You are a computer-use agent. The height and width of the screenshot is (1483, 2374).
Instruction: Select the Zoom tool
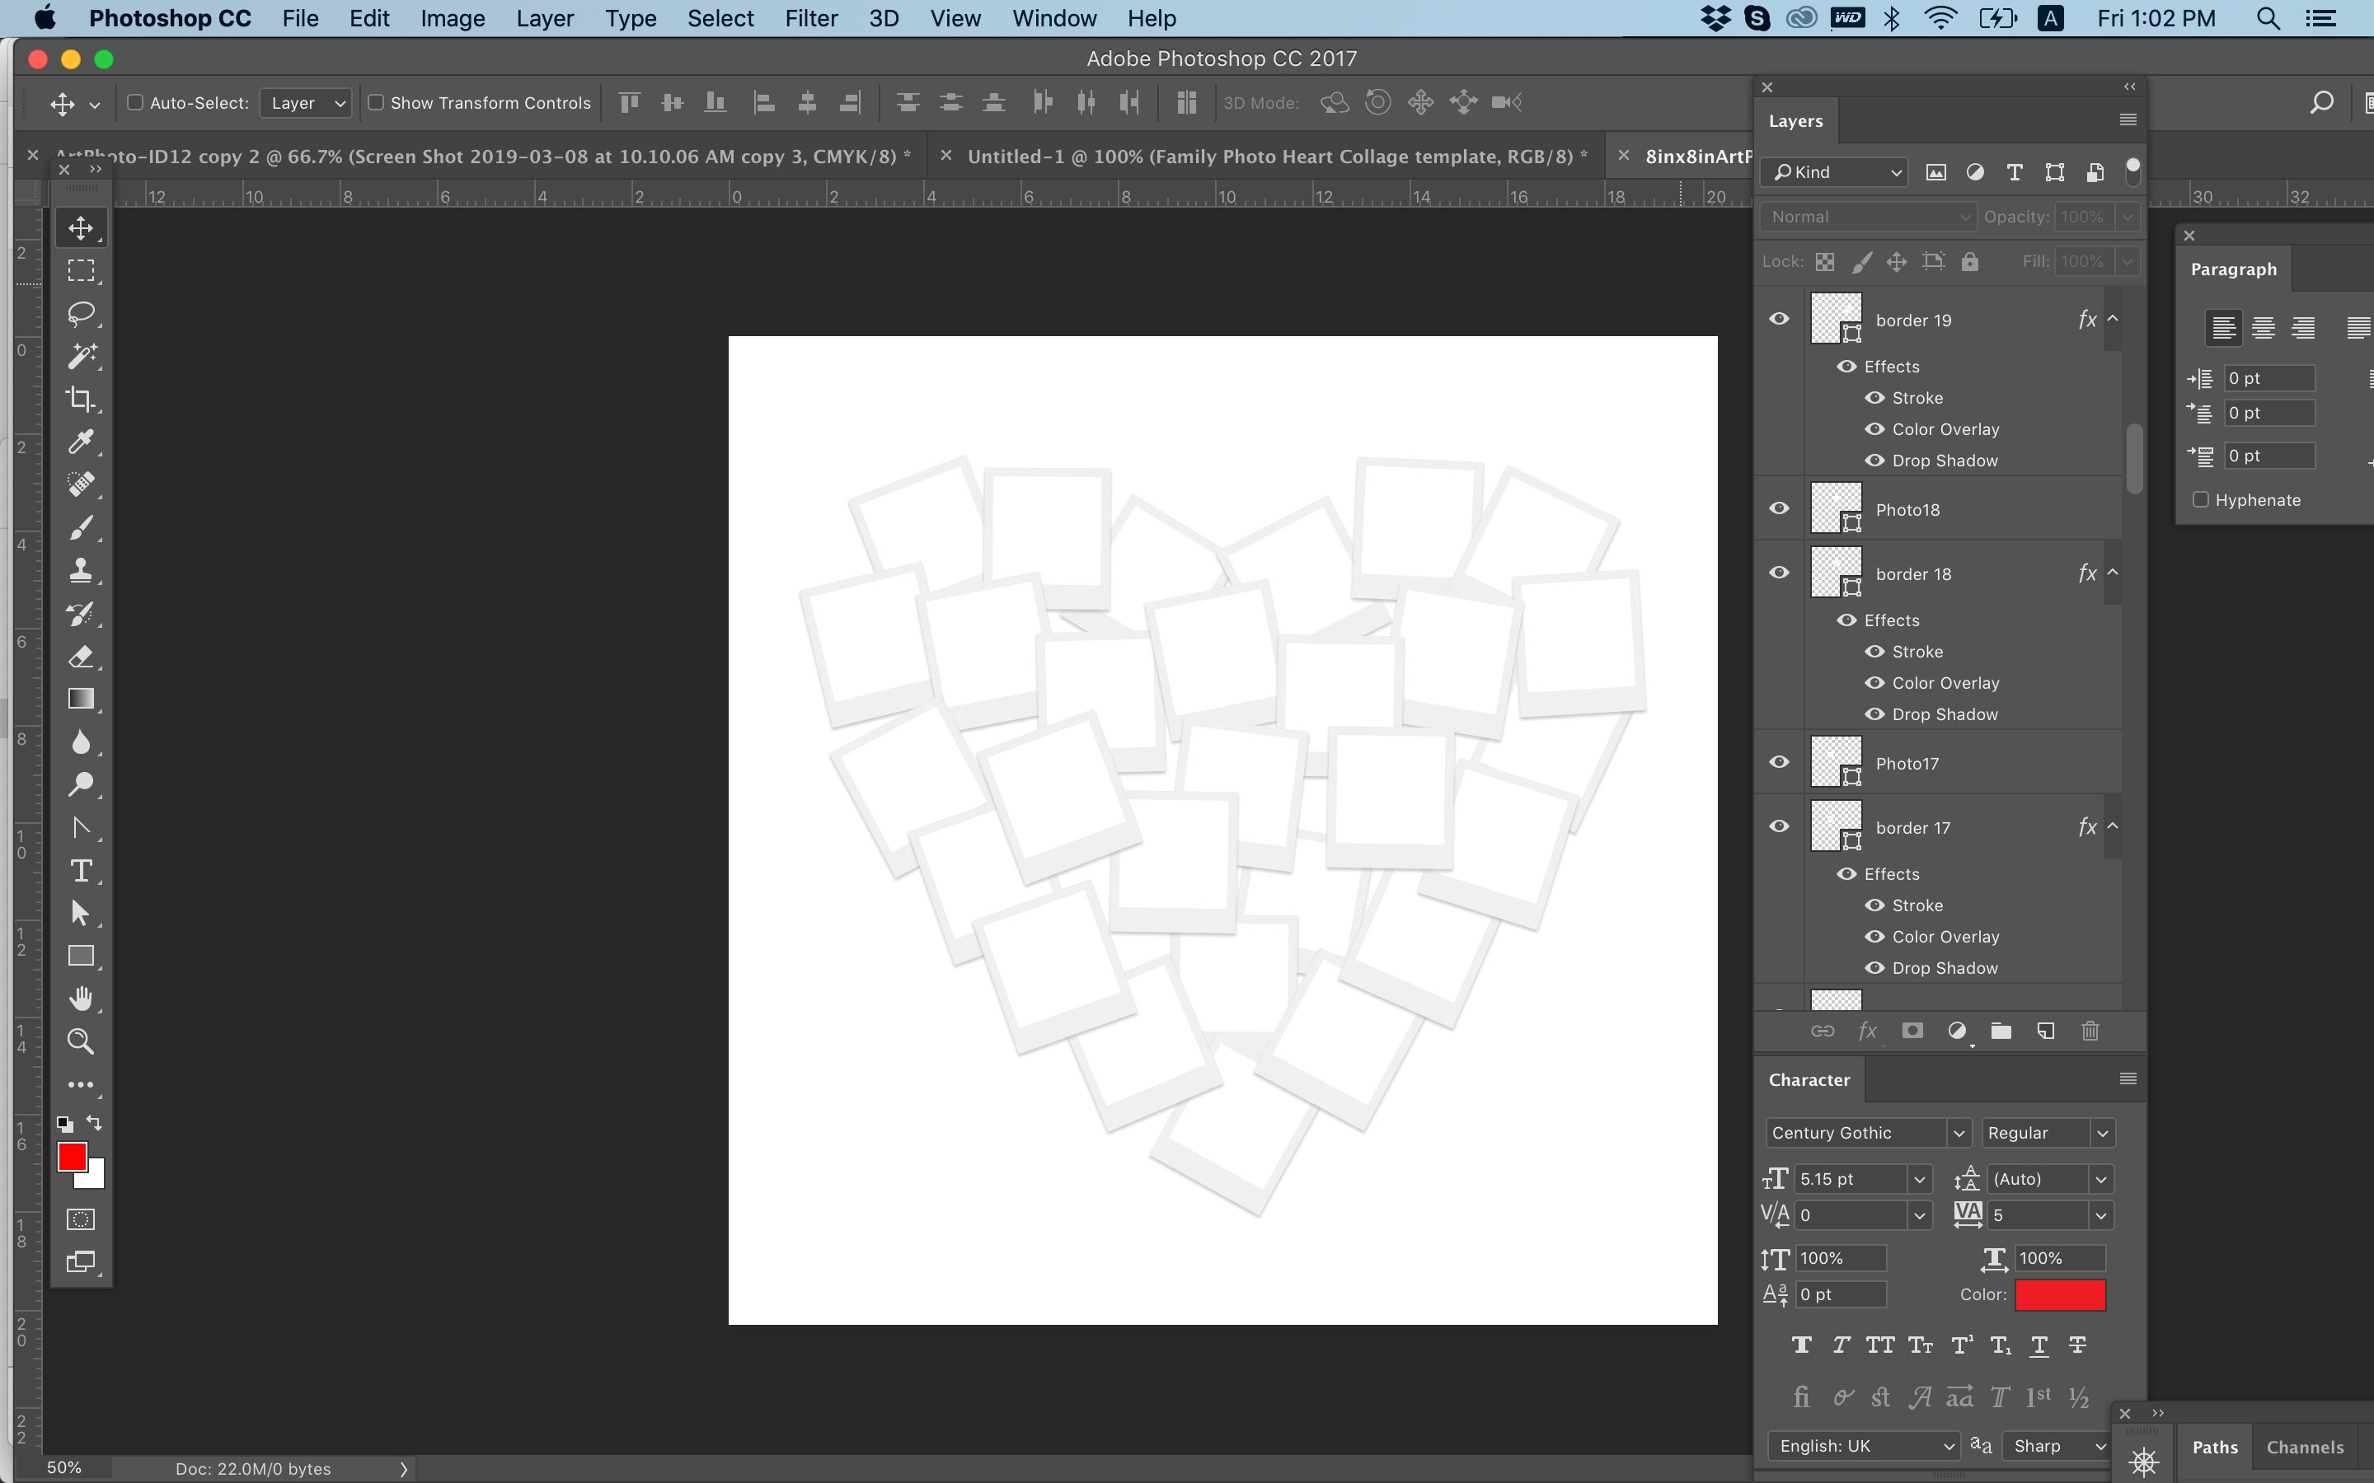(82, 1041)
